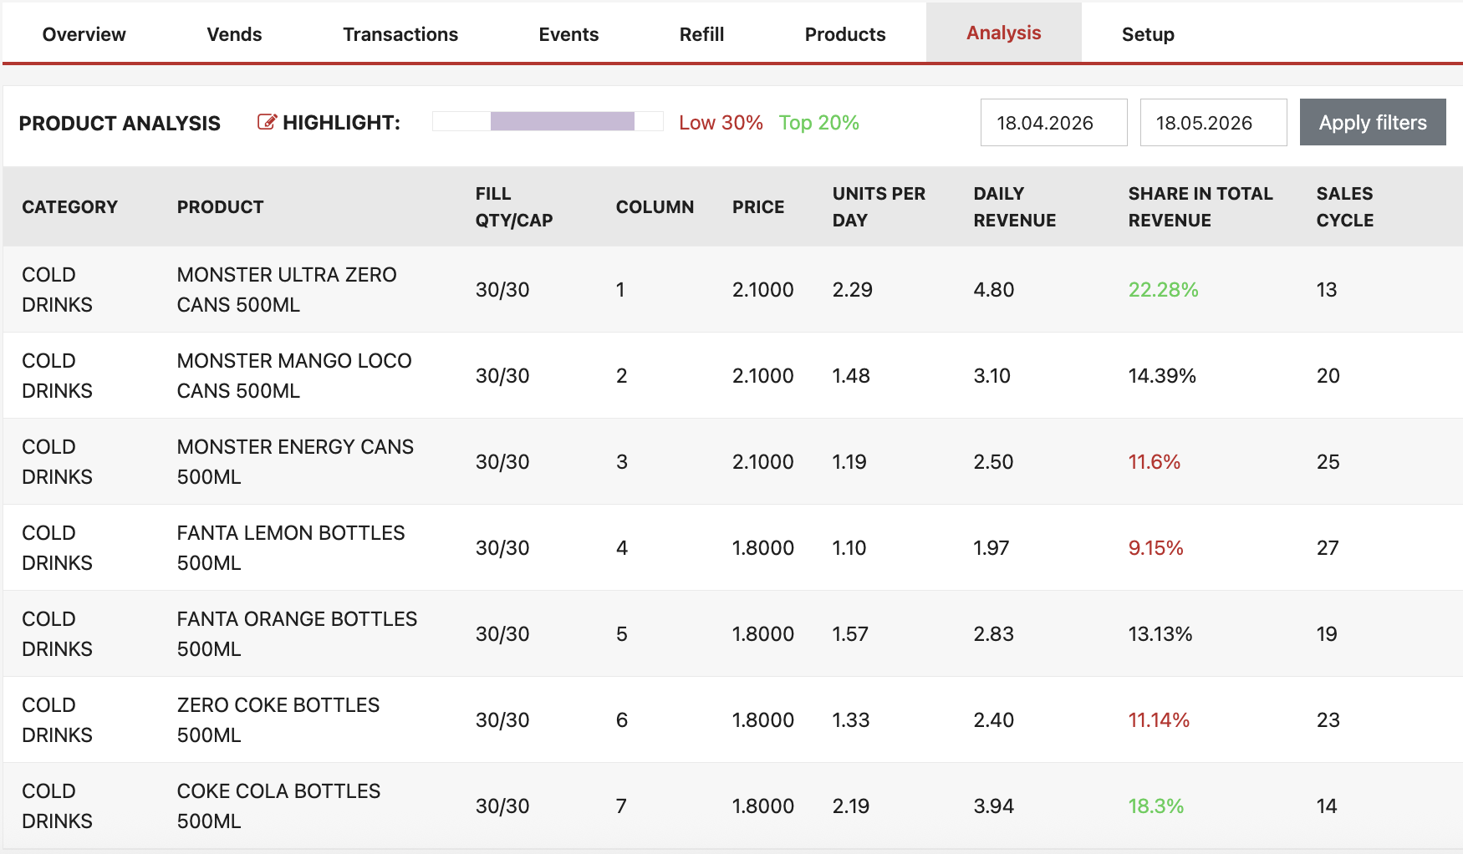This screenshot has width=1463, height=854.
Task: Click the 13.13% revenue share value
Action: click(1160, 634)
